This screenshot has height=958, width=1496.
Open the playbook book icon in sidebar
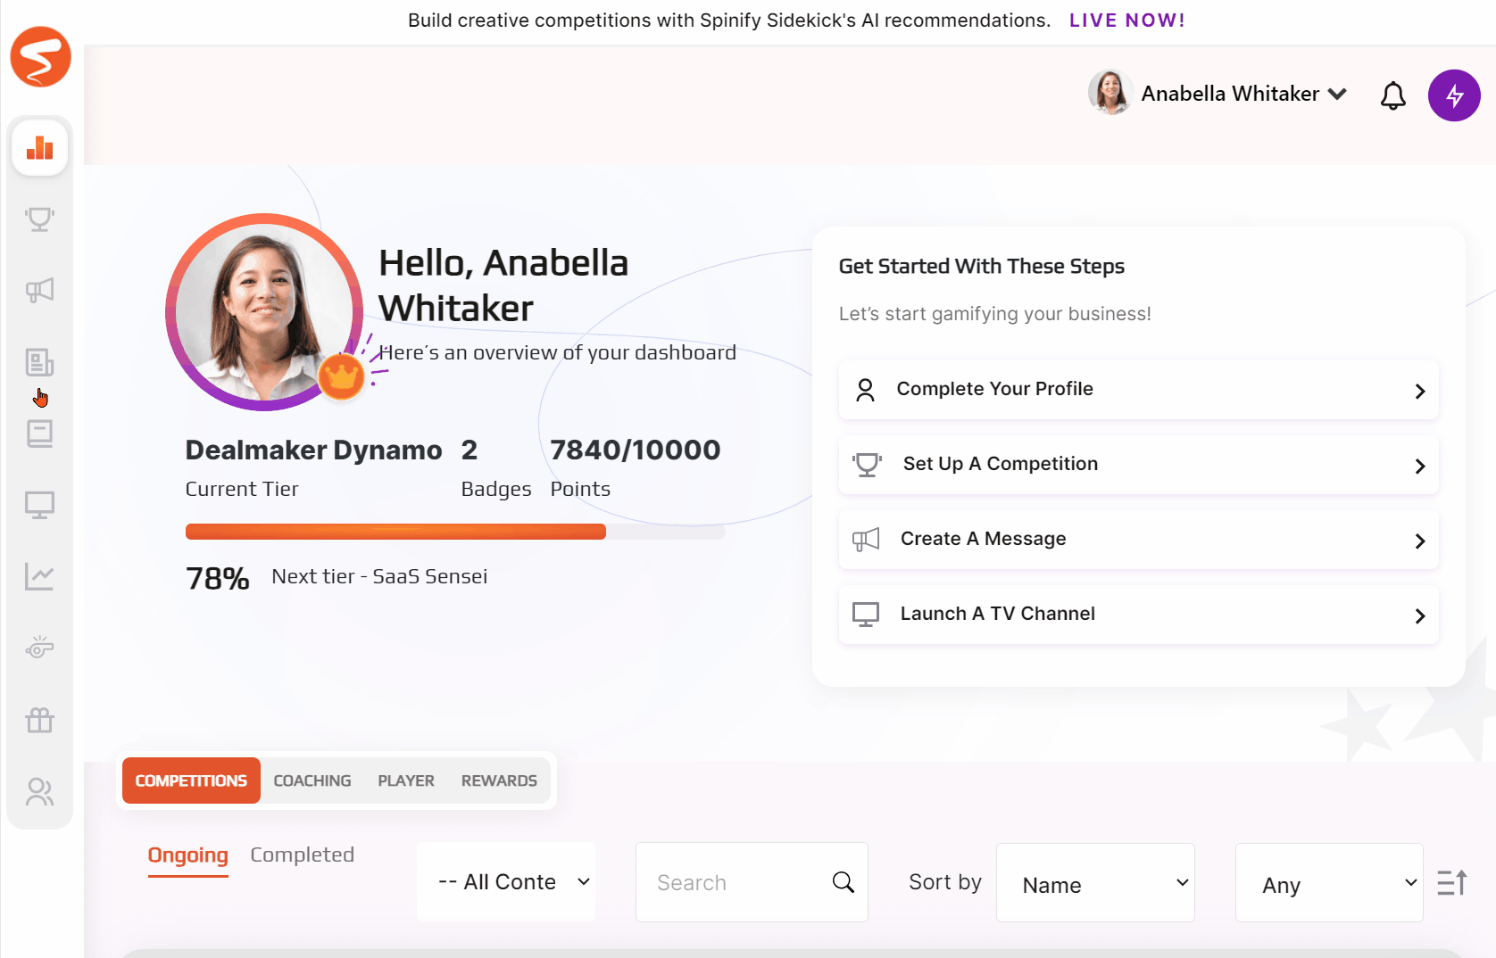pos(39,434)
